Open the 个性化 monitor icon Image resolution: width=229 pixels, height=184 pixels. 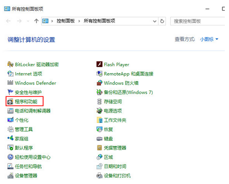[10, 120]
